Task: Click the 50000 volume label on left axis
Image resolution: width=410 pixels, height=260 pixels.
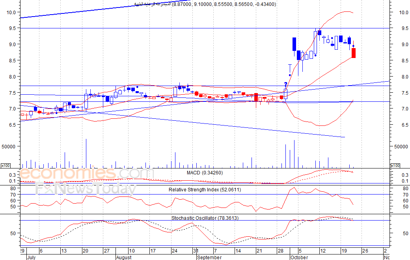Action: 9,147
